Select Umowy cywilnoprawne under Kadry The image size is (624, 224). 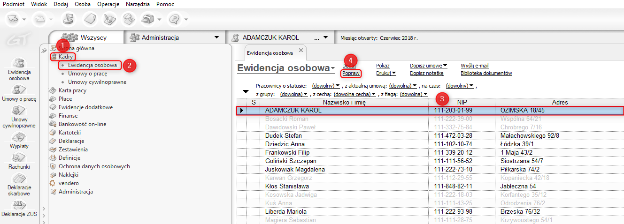97,82
